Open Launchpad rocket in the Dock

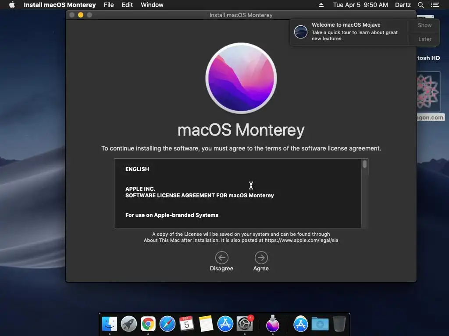click(x=129, y=324)
